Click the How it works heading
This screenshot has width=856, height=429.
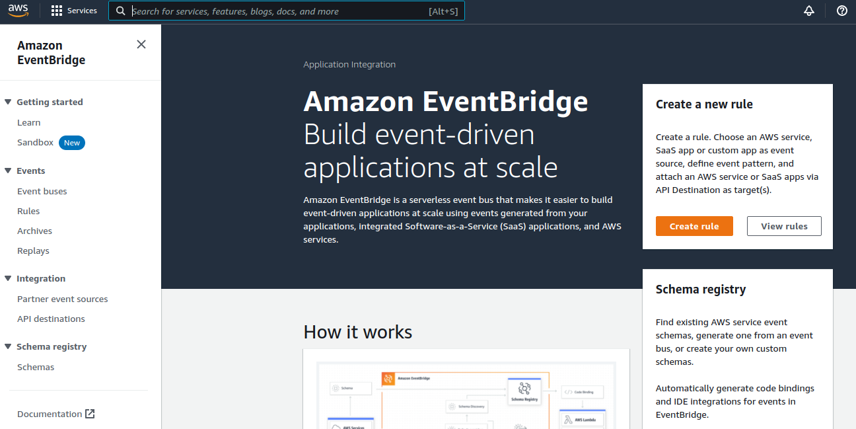(358, 332)
